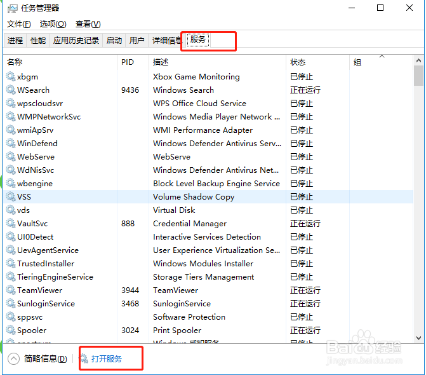426x375 pixels.
Task: Click the scrollbar up arrow
Action: tap(418, 60)
